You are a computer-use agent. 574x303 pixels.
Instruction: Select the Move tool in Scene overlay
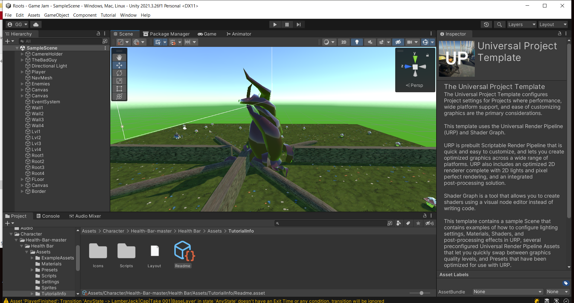119,65
